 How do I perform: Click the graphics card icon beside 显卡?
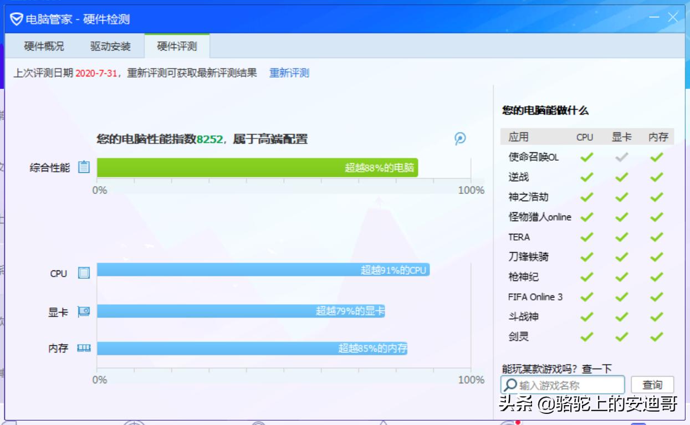(84, 311)
